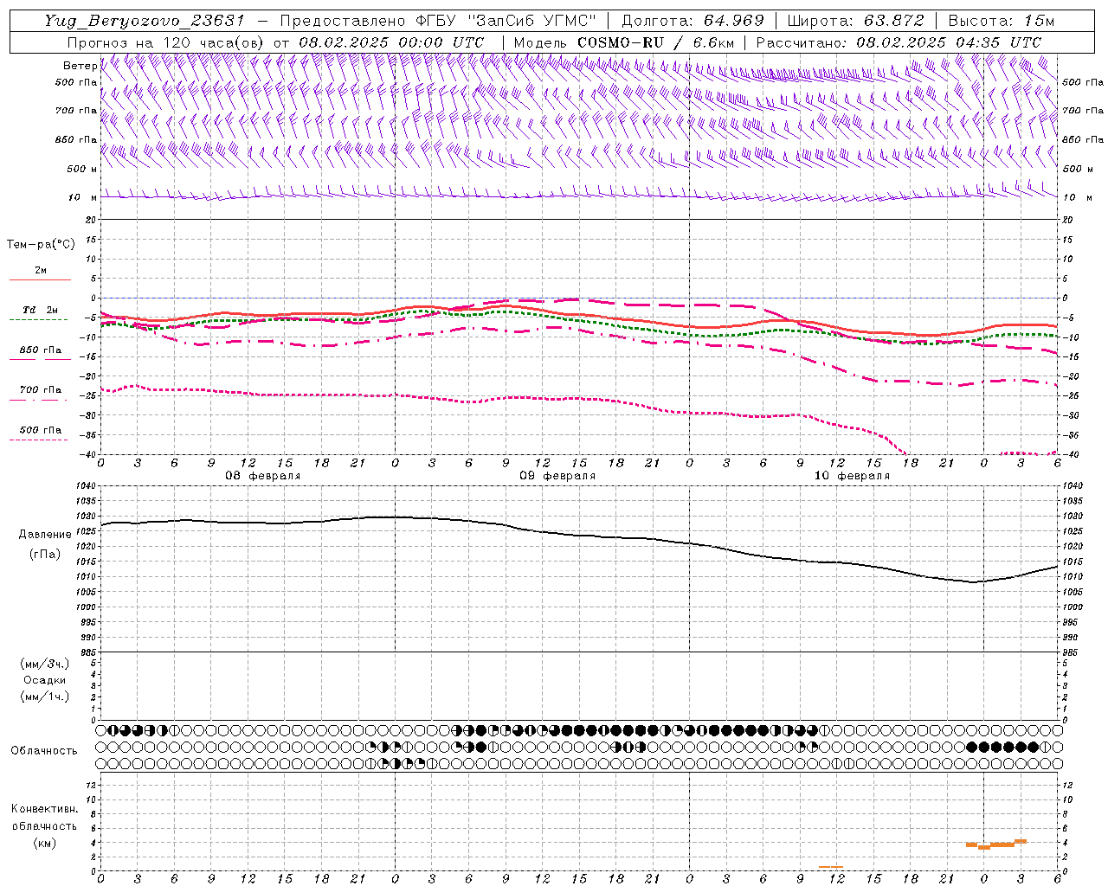
Task: Click the Давление pressure panel title
Action: (x=45, y=535)
